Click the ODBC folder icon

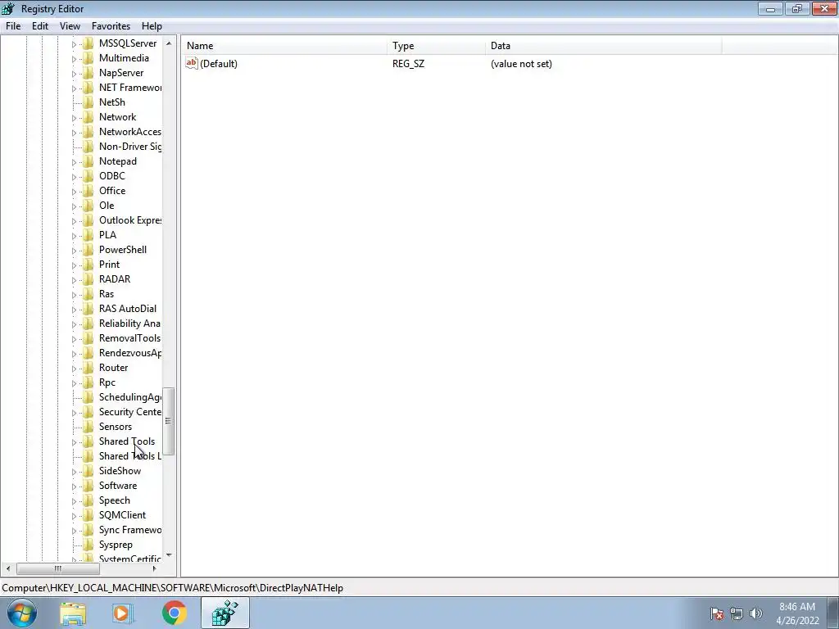[88, 176]
